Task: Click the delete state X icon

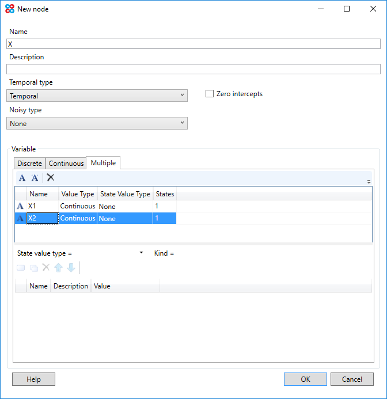Action: [x=46, y=268]
